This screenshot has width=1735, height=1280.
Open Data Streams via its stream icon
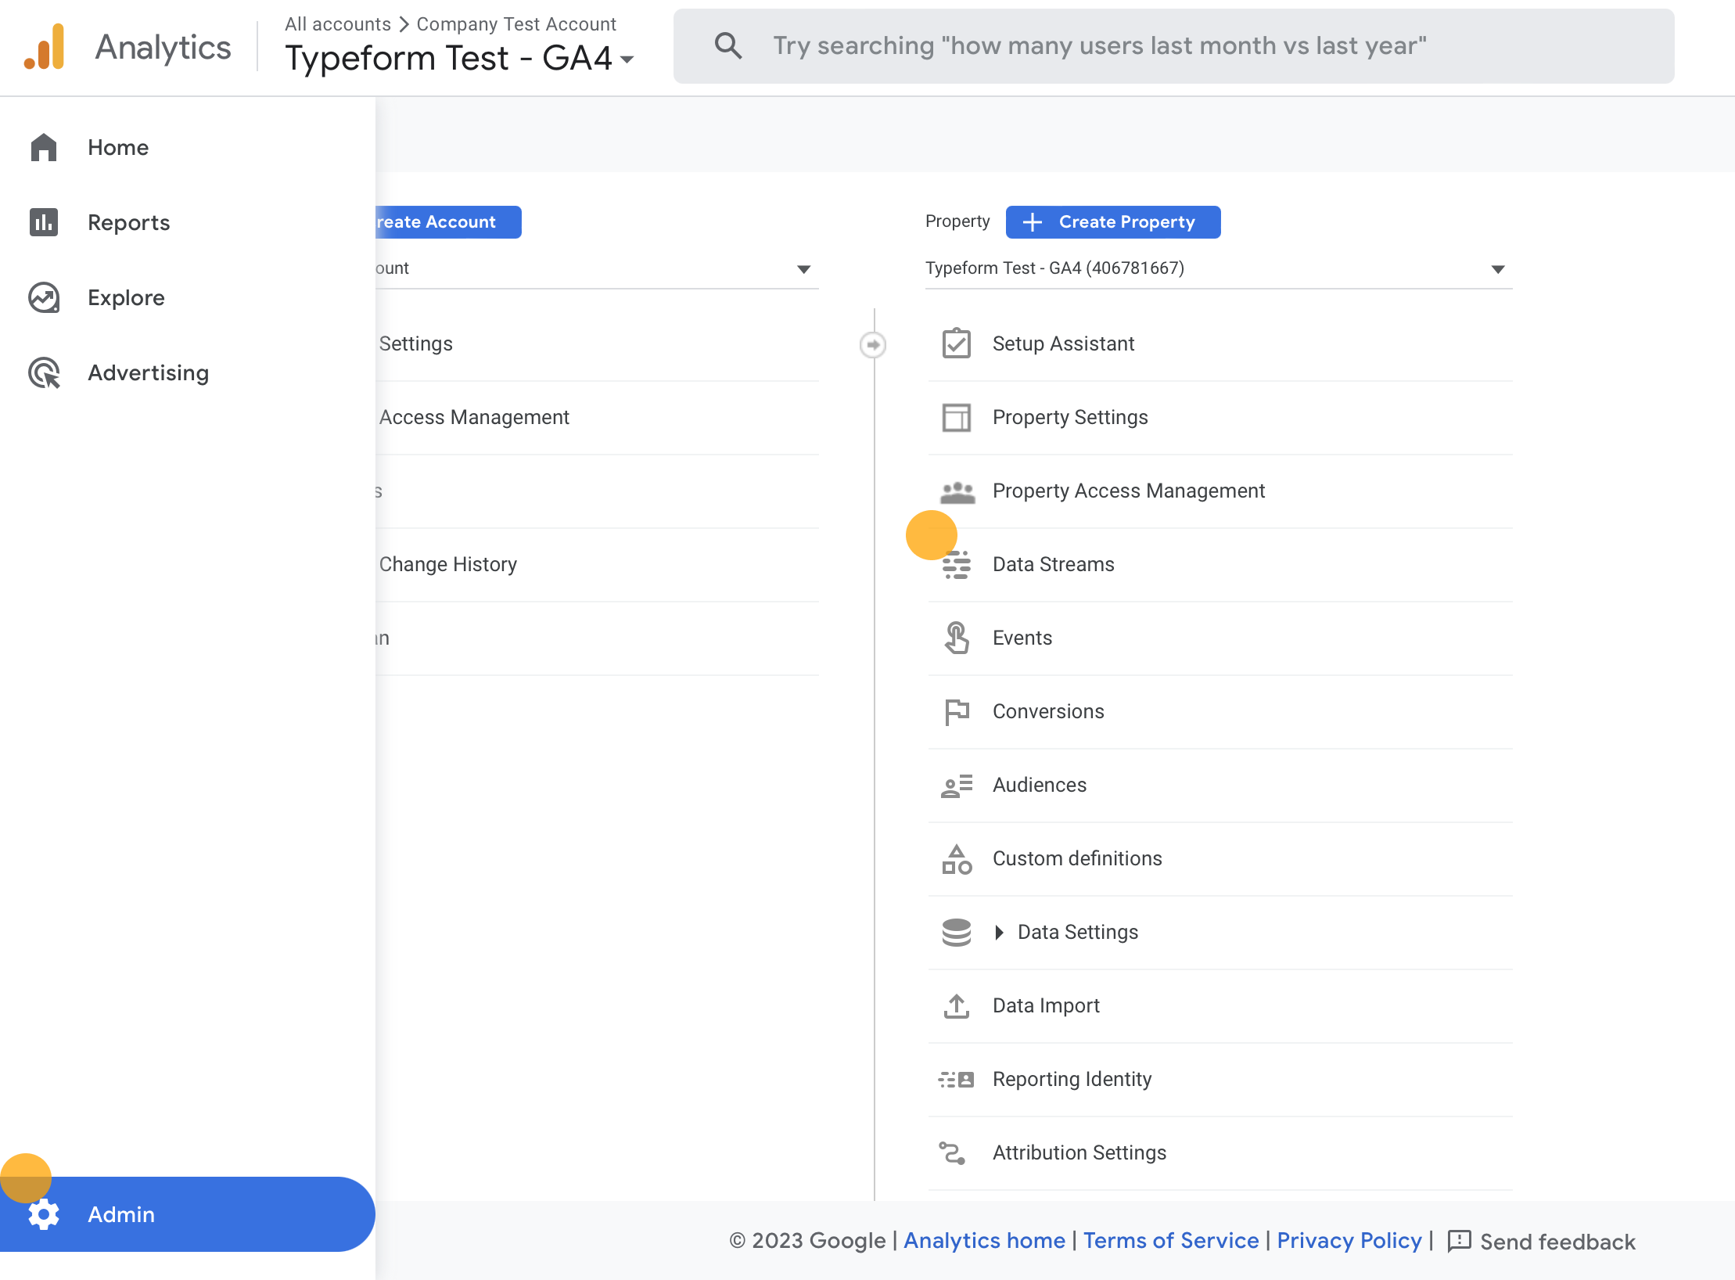pyautogui.click(x=956, y=563)
